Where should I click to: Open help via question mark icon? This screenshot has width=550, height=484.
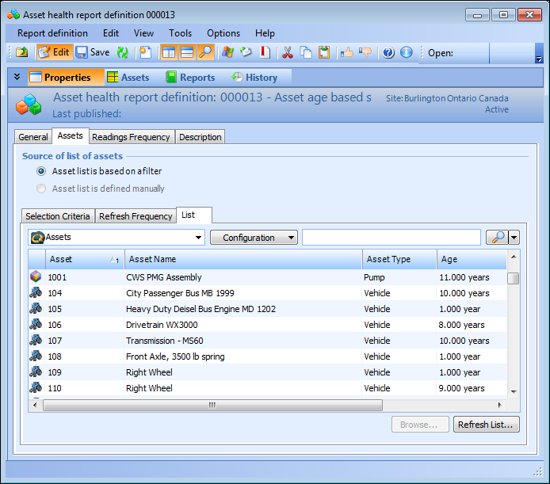[x=388, y=52]
